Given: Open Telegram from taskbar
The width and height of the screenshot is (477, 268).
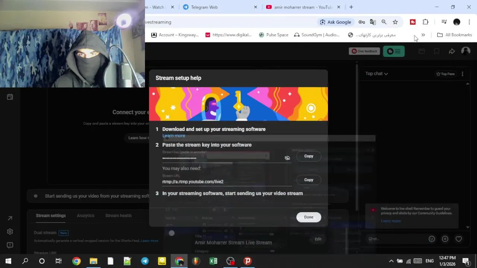Looking at the screenshot, I should (x=145, y=261).
